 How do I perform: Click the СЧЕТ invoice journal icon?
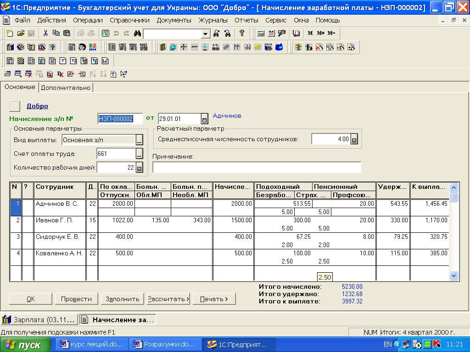[x=122, y=47]
